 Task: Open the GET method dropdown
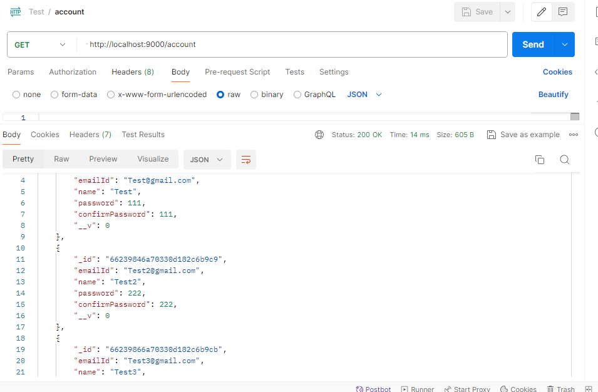pos(41,44)
